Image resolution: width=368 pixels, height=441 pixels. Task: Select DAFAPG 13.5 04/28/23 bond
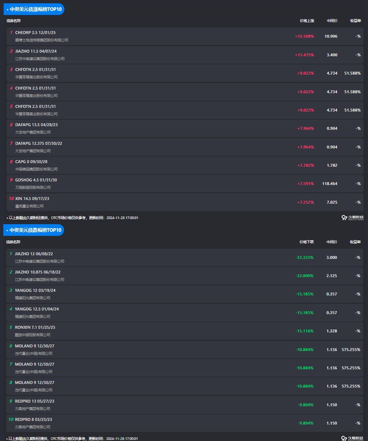37,125
